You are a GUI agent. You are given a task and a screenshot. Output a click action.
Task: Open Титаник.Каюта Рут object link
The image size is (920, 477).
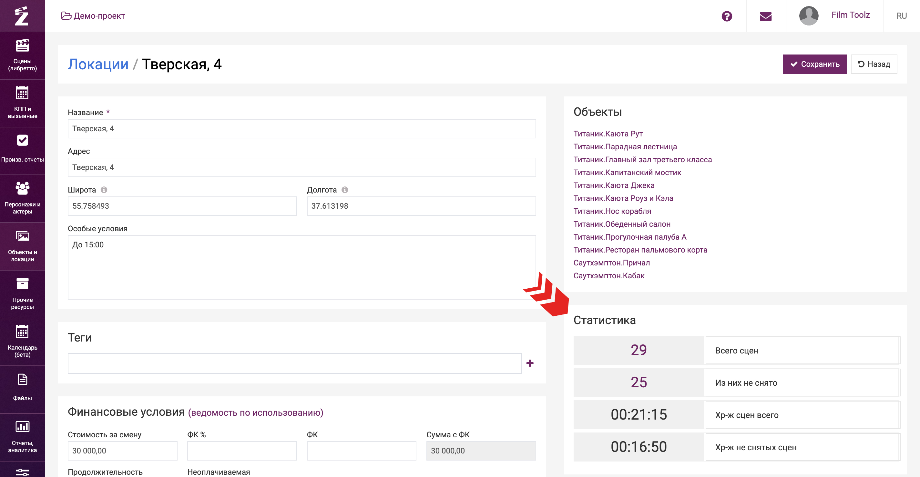(x=608, y=134)
